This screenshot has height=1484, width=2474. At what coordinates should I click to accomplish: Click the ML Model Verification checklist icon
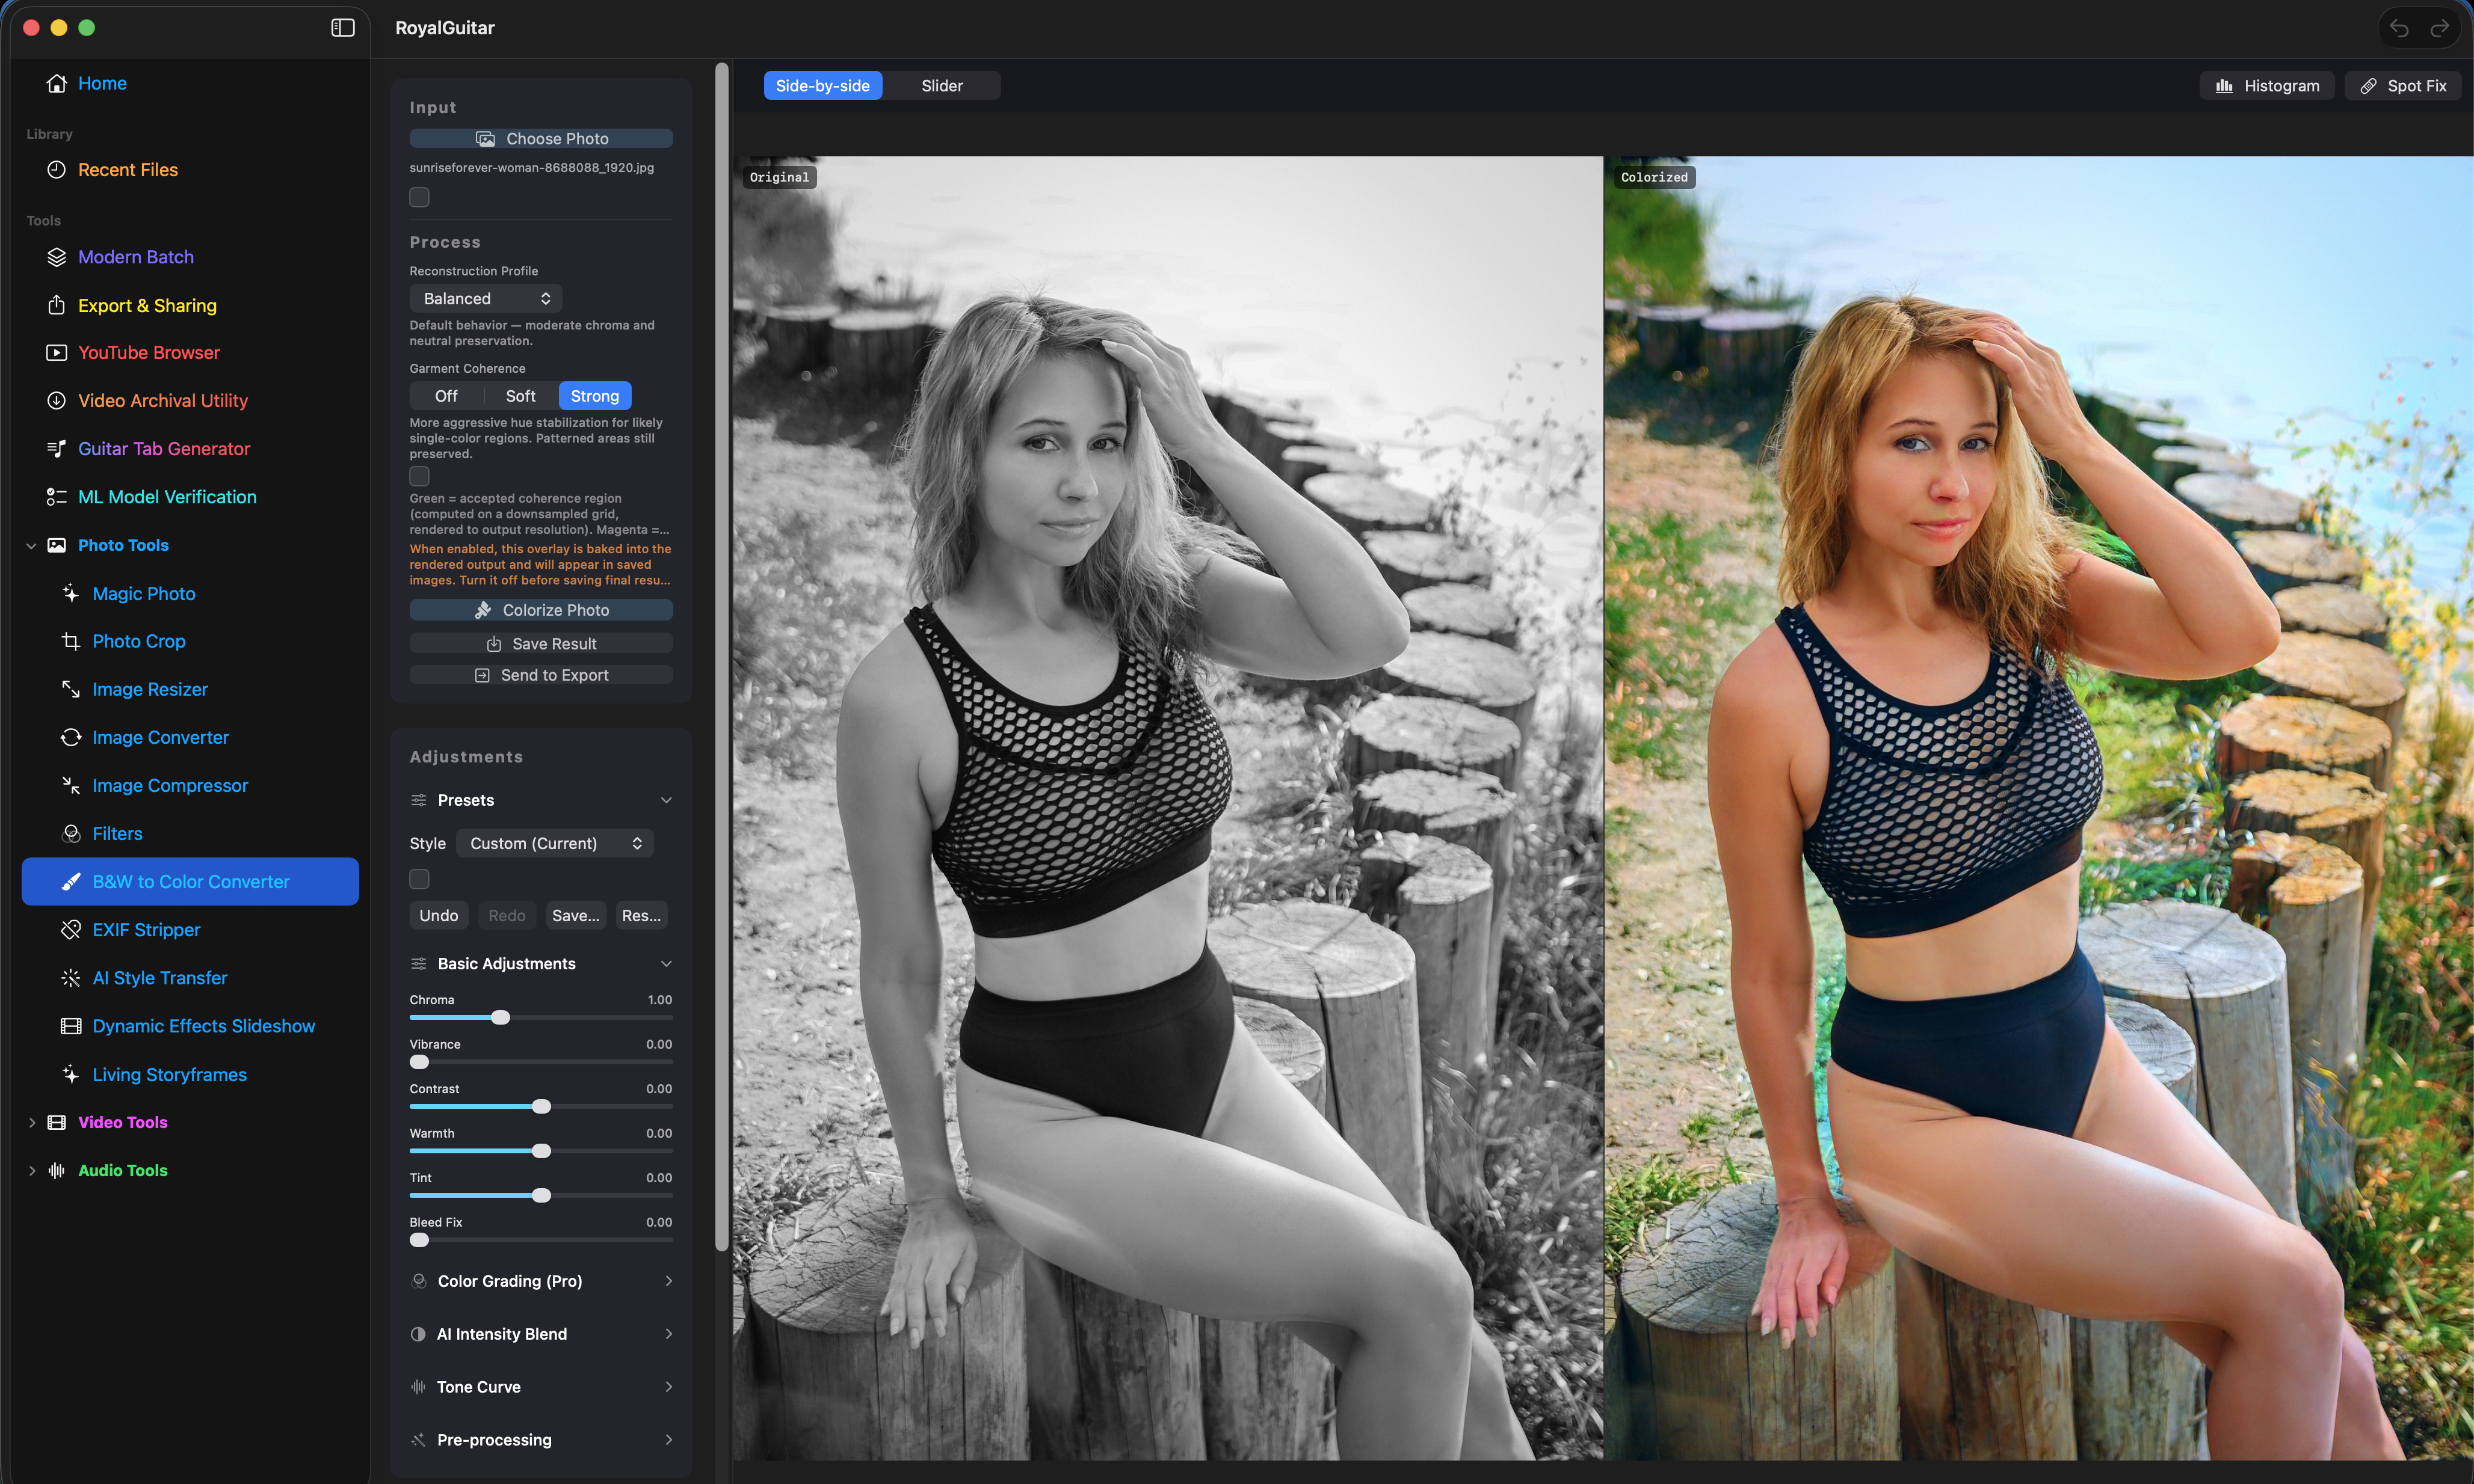tap(57, 497)
